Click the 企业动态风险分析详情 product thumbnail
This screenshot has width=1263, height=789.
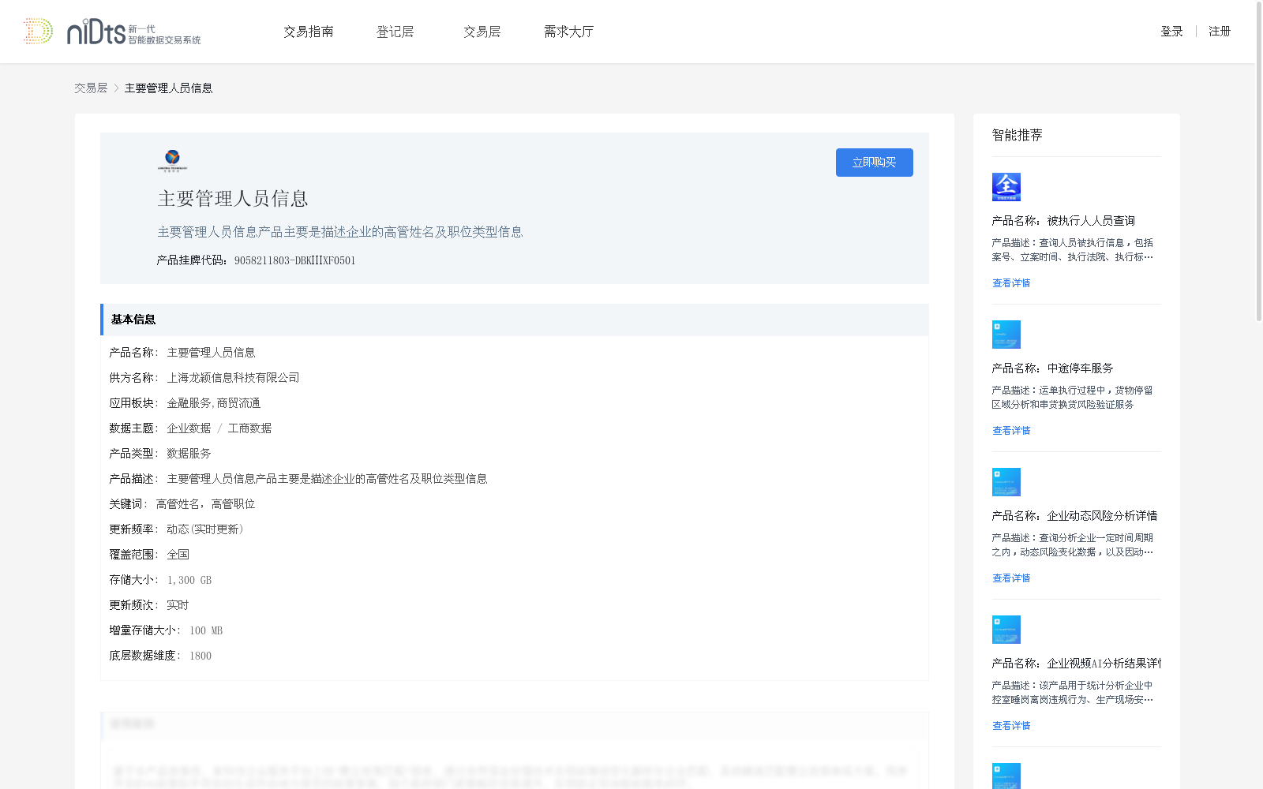[1006, 482]
